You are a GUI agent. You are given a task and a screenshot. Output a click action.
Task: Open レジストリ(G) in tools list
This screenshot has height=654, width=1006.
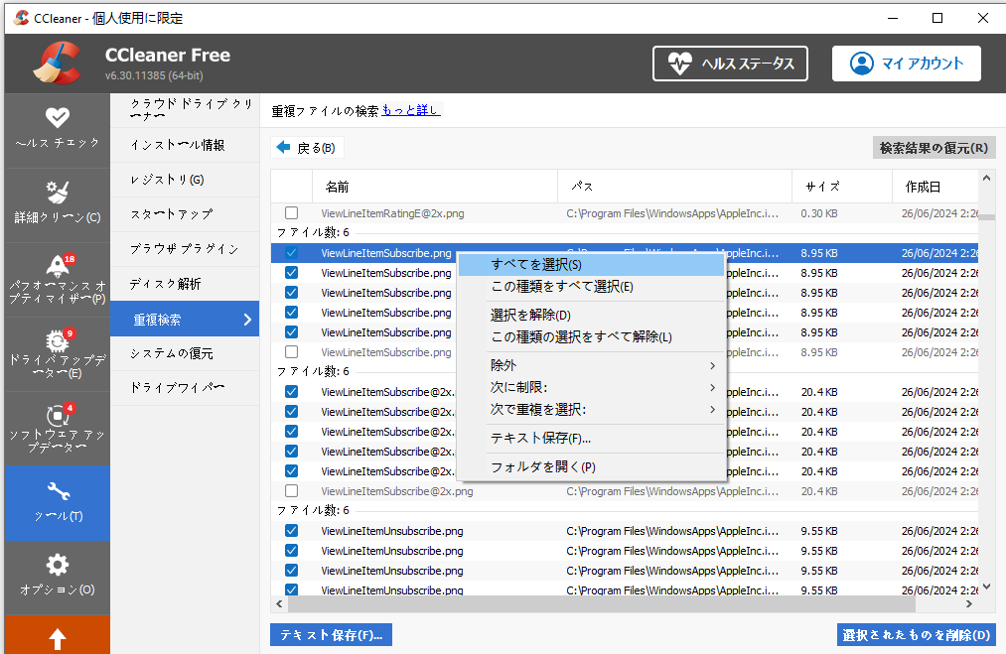pos(185,180)
